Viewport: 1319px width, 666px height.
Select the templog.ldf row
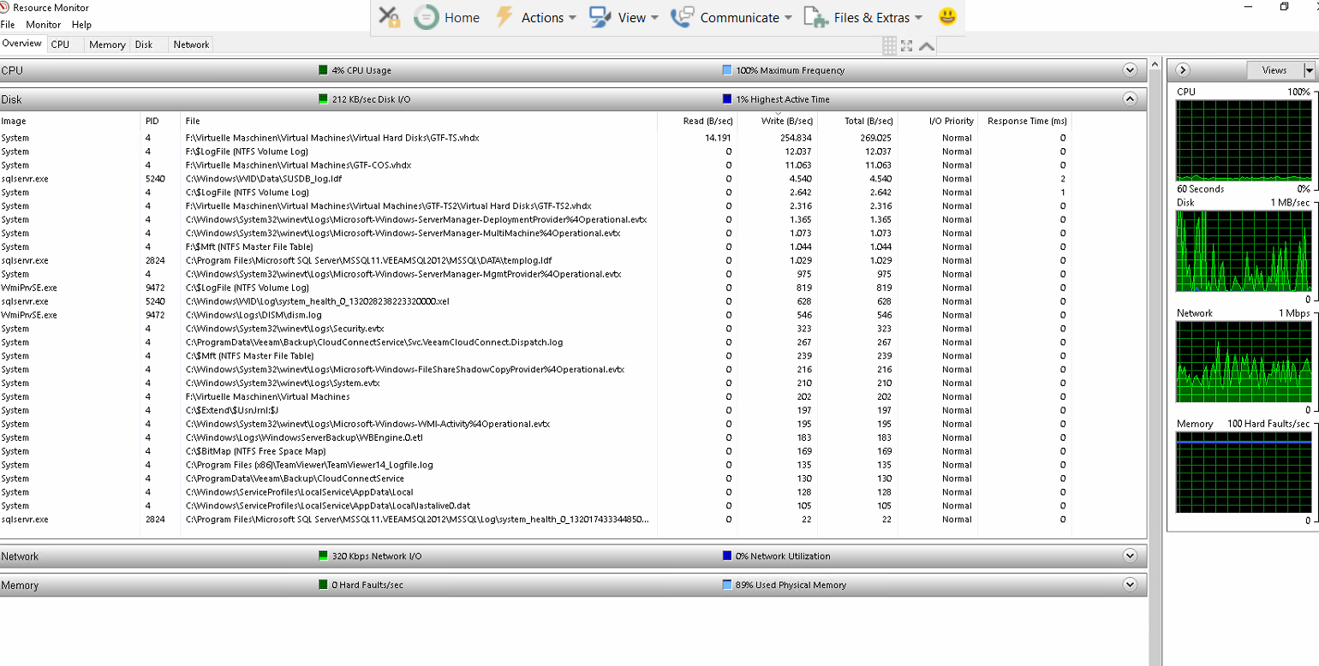click(x=535, y=260)
